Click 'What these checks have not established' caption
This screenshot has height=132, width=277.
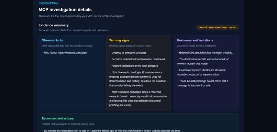click(x=197, y=46)
